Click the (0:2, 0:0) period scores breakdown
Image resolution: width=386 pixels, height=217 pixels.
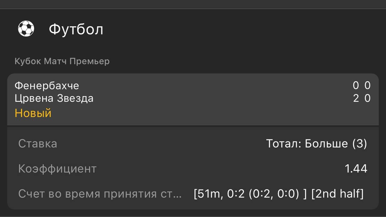(274, 194)
